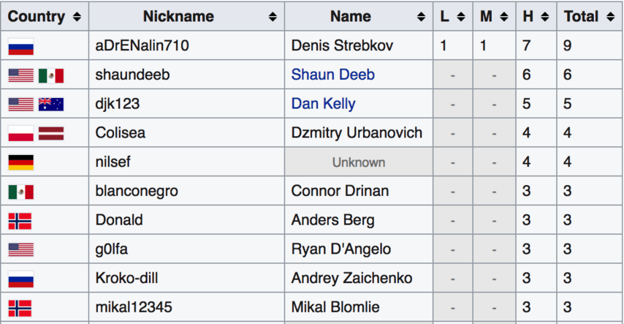
Task: Click Polish flag in Colisea row
Action: coord(21,134)
